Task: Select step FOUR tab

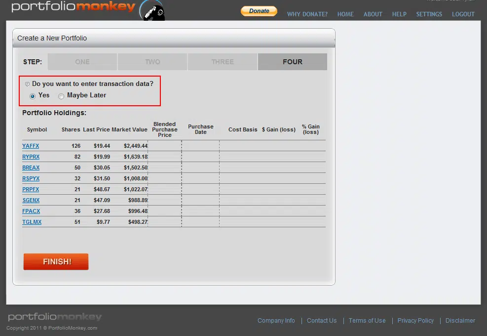Action: pos(293,62)
